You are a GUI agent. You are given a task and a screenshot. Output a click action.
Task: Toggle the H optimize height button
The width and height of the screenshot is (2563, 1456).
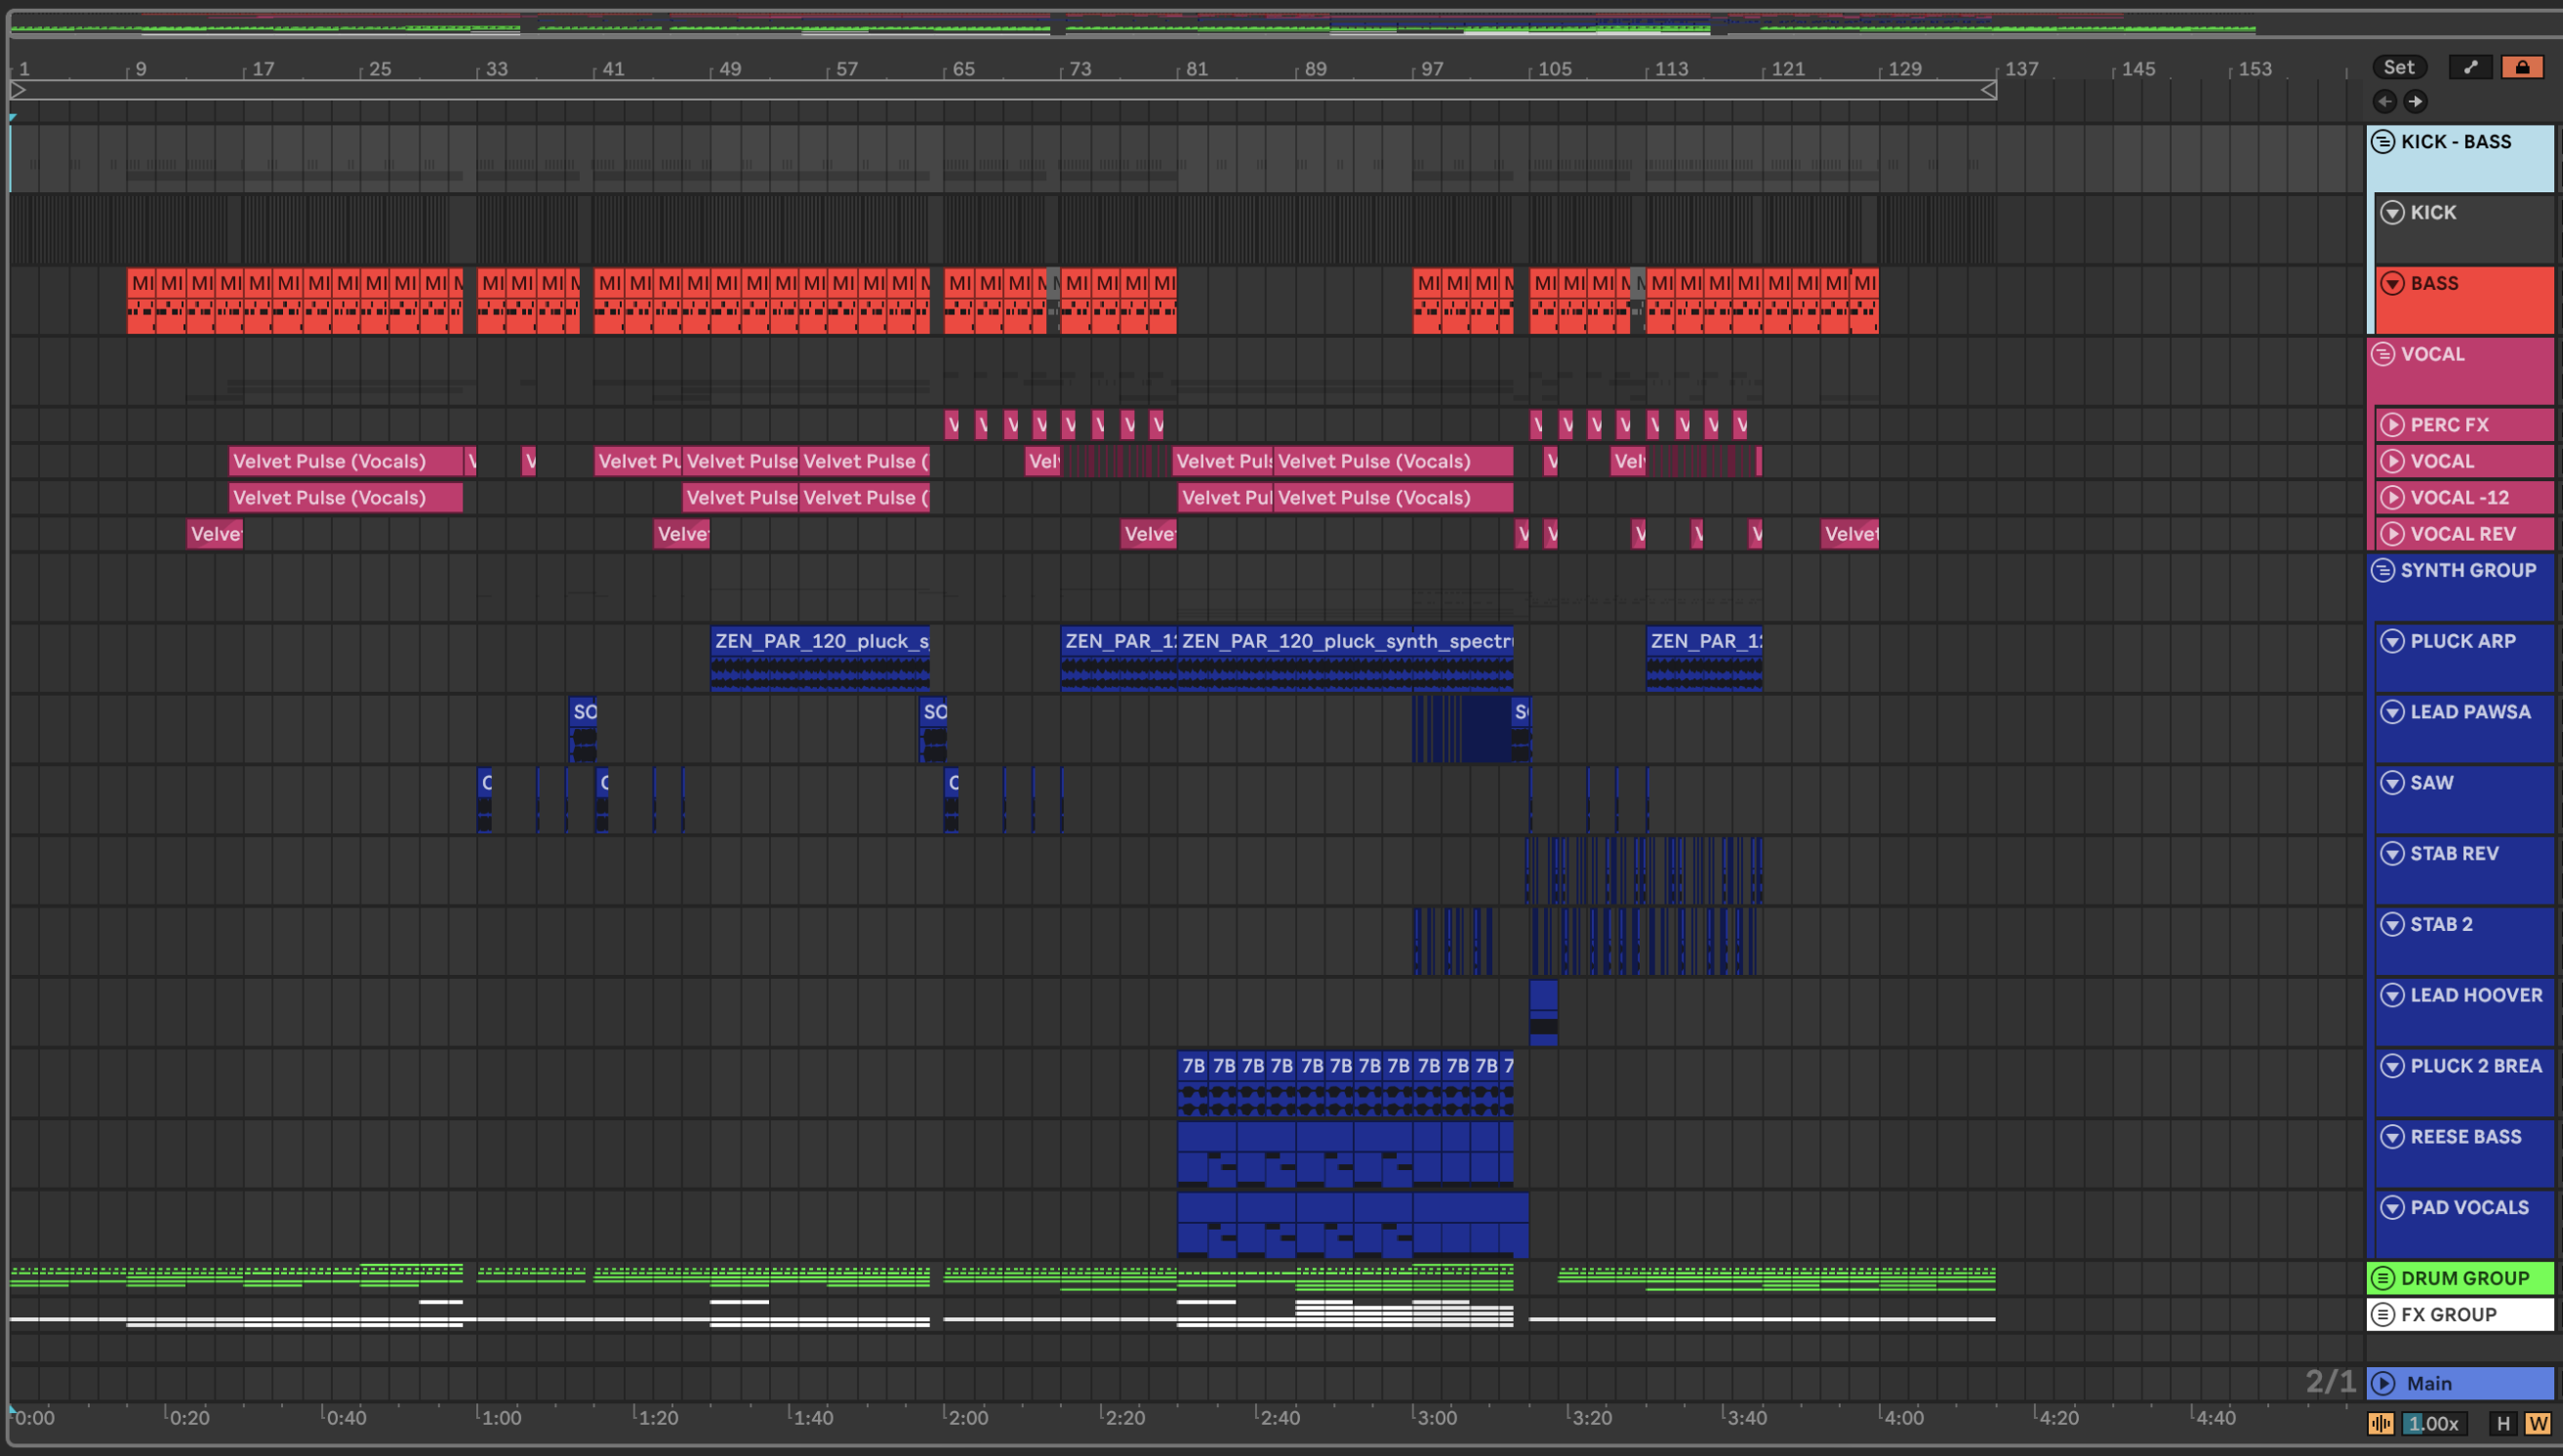coord(2503,1423)
